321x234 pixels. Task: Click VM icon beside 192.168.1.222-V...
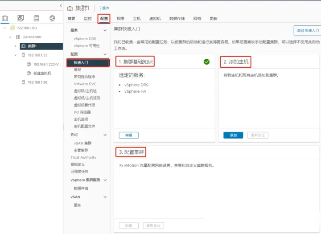(29, 64)
